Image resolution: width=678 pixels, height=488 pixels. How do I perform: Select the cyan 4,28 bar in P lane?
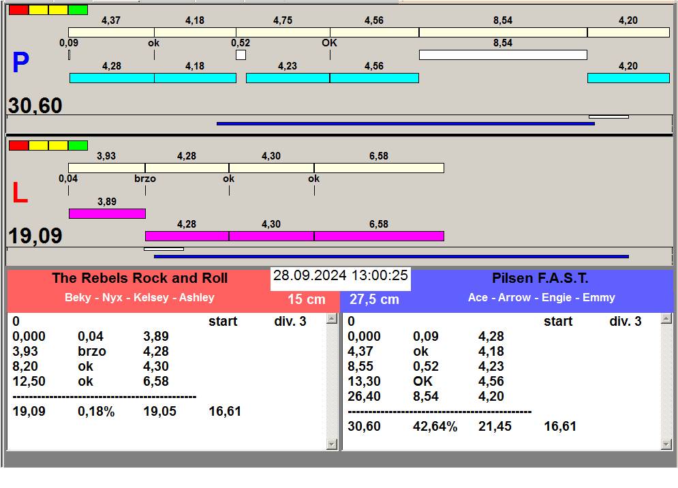112,78
